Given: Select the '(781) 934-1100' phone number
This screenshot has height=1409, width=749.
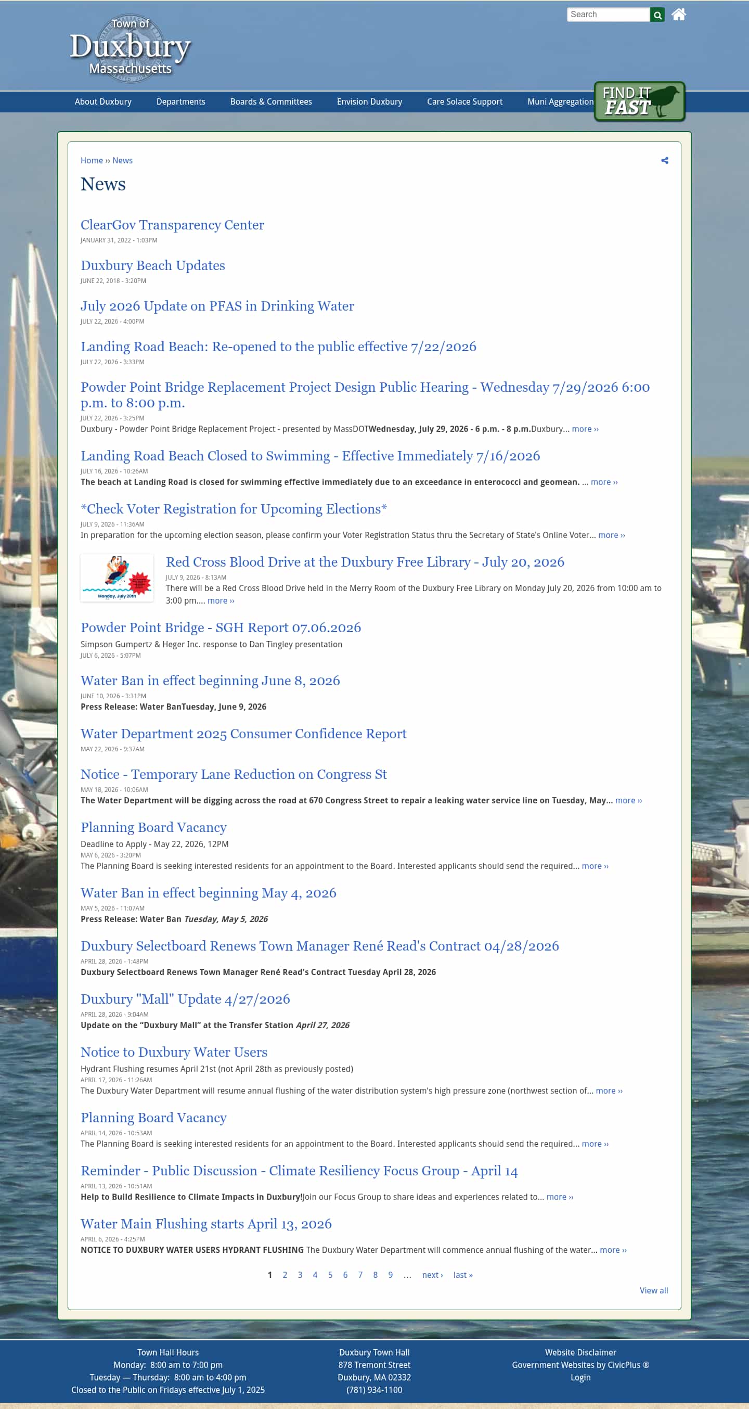Looking at the screenshot, I should 374,1390.
